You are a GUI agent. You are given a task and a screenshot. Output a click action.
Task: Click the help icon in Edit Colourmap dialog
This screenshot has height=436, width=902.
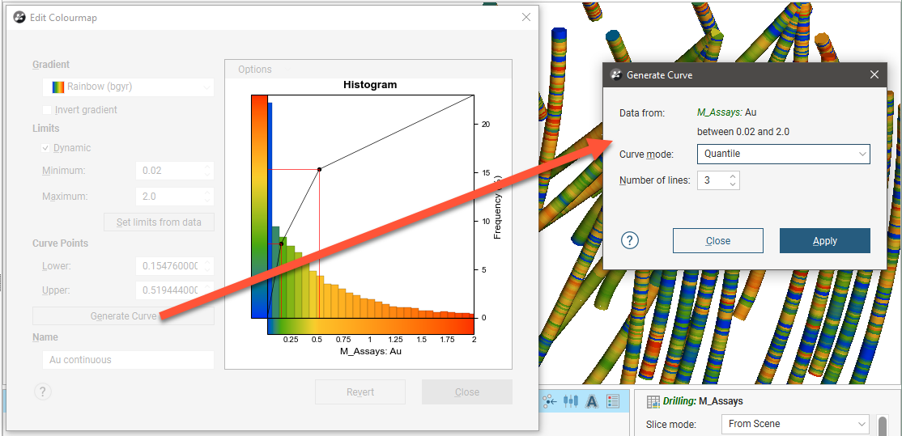44,392
